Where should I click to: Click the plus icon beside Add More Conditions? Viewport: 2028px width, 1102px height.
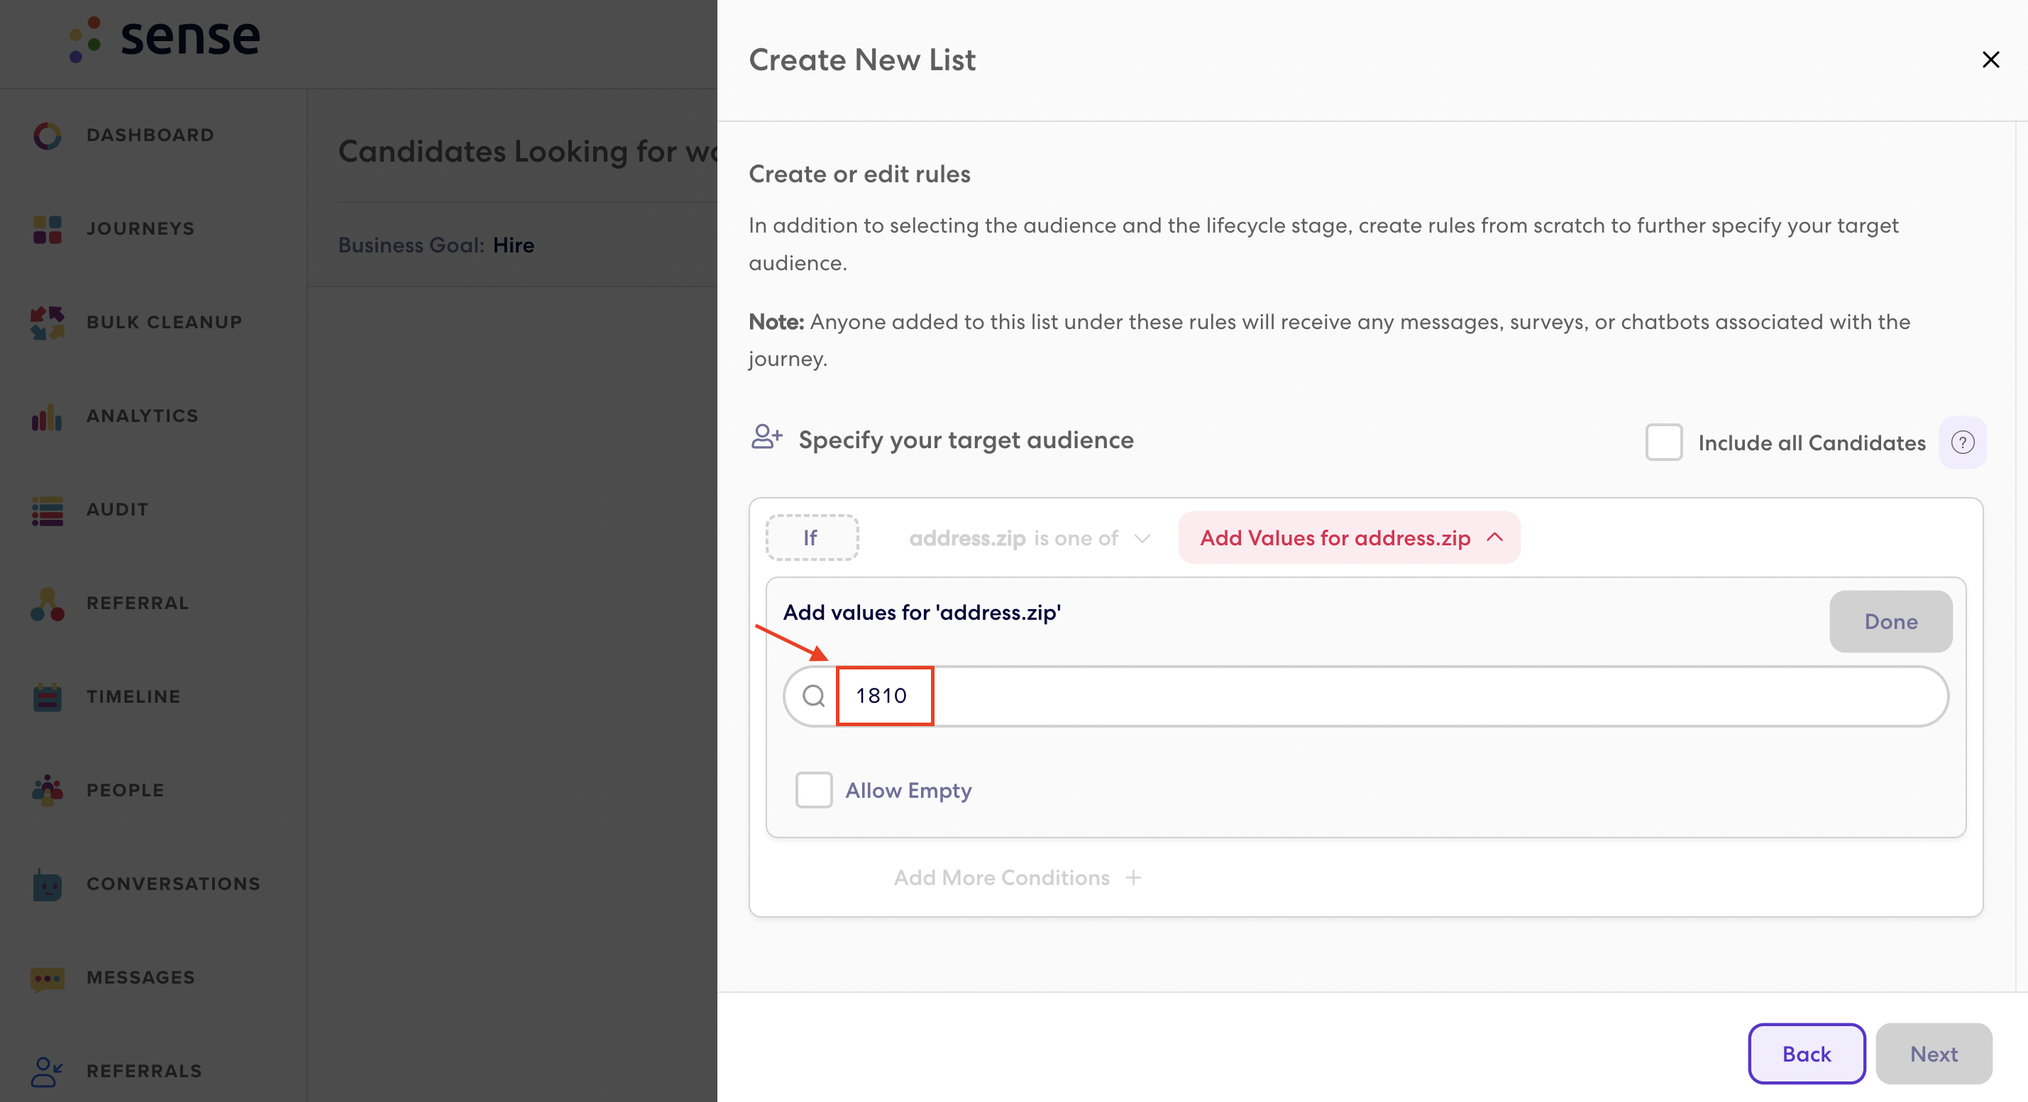[1133, 877]
